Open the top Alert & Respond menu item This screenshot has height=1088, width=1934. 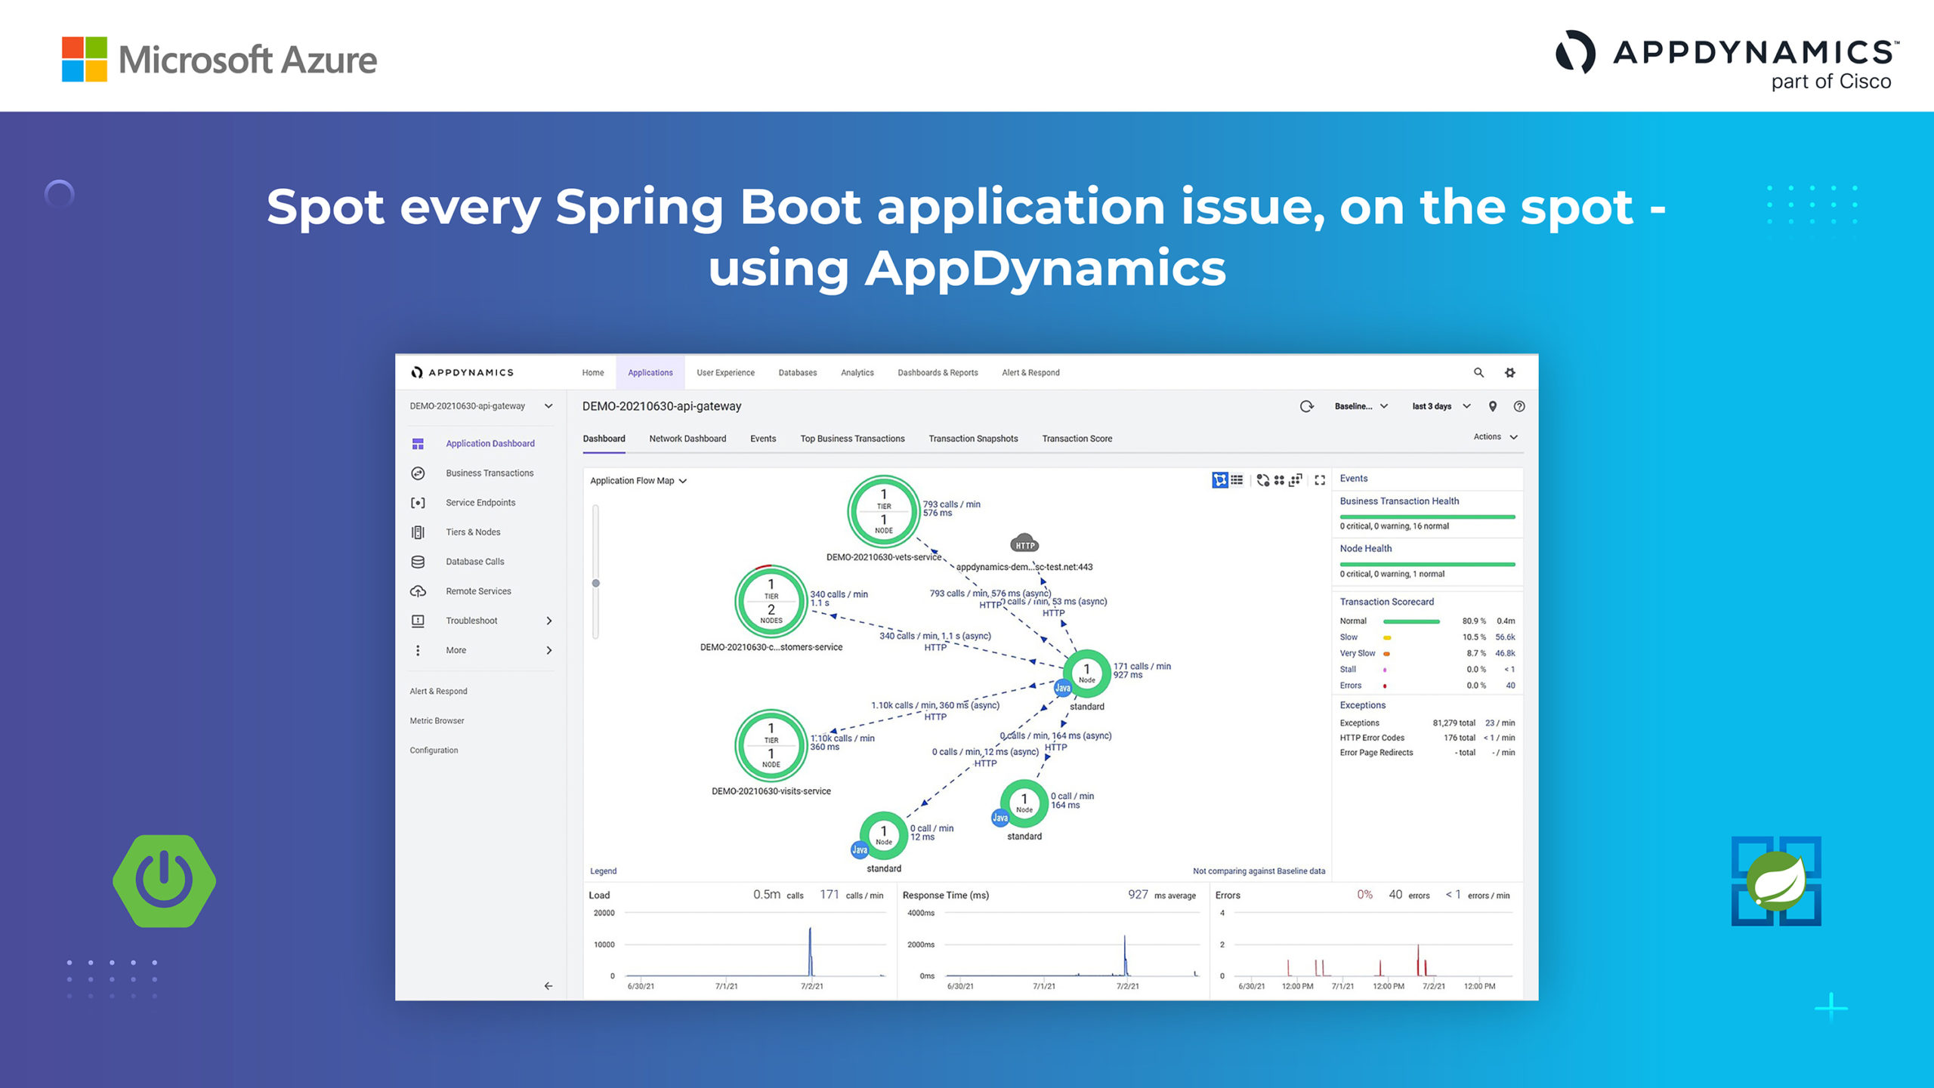tap(1030, 372)
